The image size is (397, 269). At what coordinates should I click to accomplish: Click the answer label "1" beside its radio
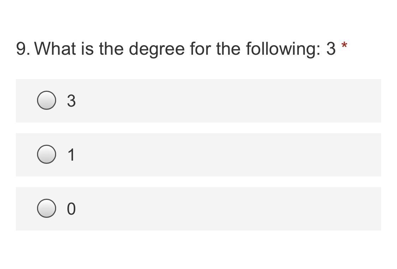point(71,155)
